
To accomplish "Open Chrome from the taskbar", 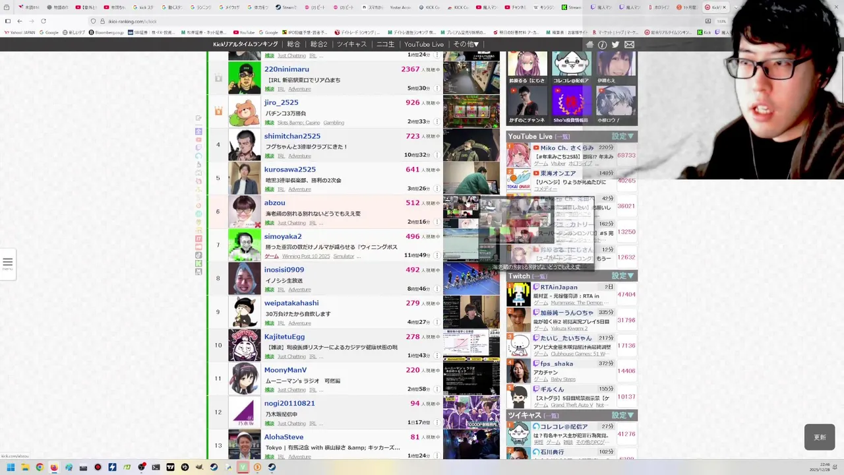I will click(40, 467).
